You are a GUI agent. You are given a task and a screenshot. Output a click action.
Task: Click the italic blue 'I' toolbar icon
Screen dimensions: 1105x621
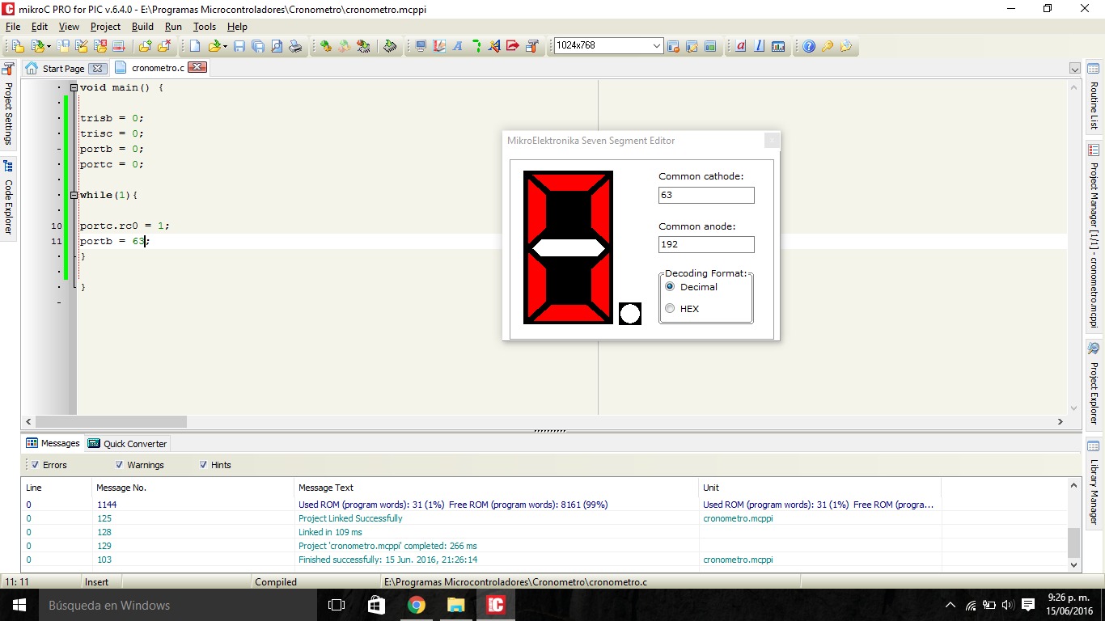point(759,46)
